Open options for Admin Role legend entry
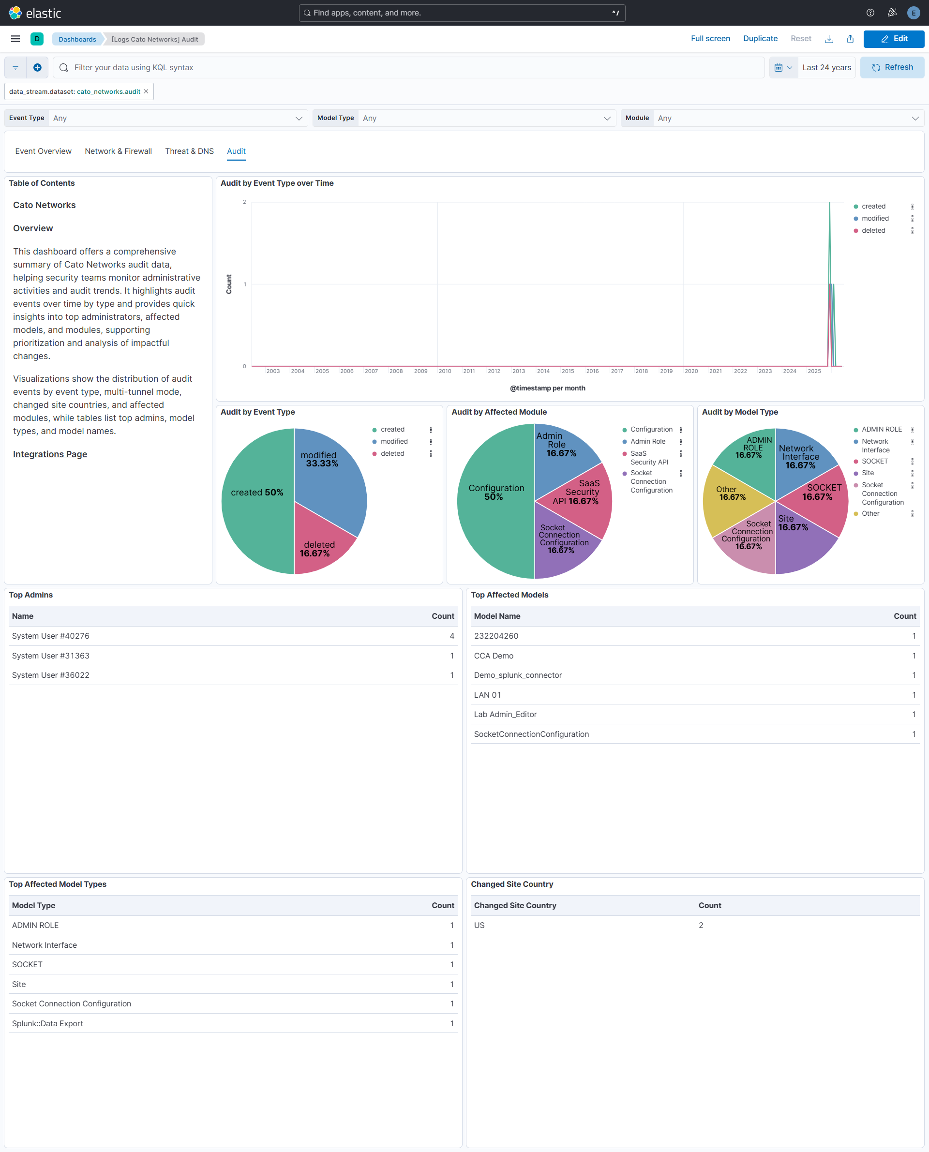This screenshot has height=1152, width=929. (x=681, y=441)
